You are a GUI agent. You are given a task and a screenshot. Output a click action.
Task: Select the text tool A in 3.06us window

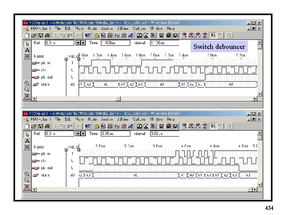click(x=27, y=141)
